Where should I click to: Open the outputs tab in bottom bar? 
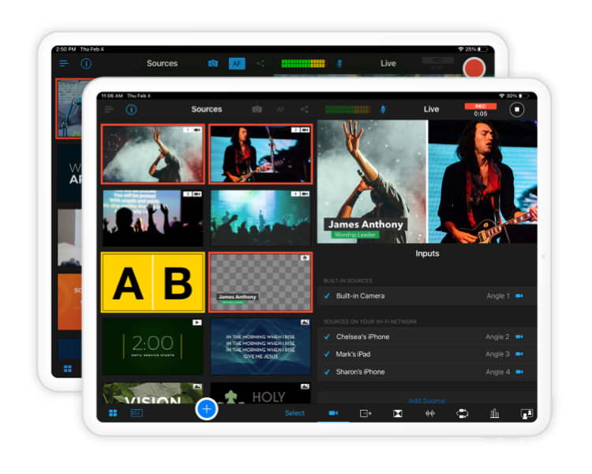pyautogui.click(x=365, y=413)
